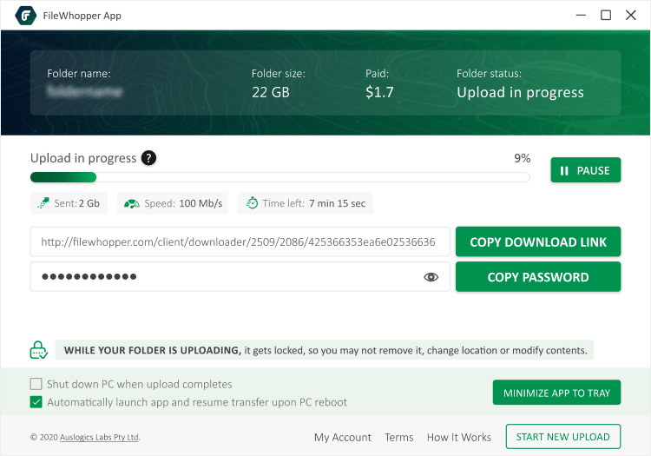Reveal password with the eye icon
This screenshot has width=651, height=456.
coord(431,277)
